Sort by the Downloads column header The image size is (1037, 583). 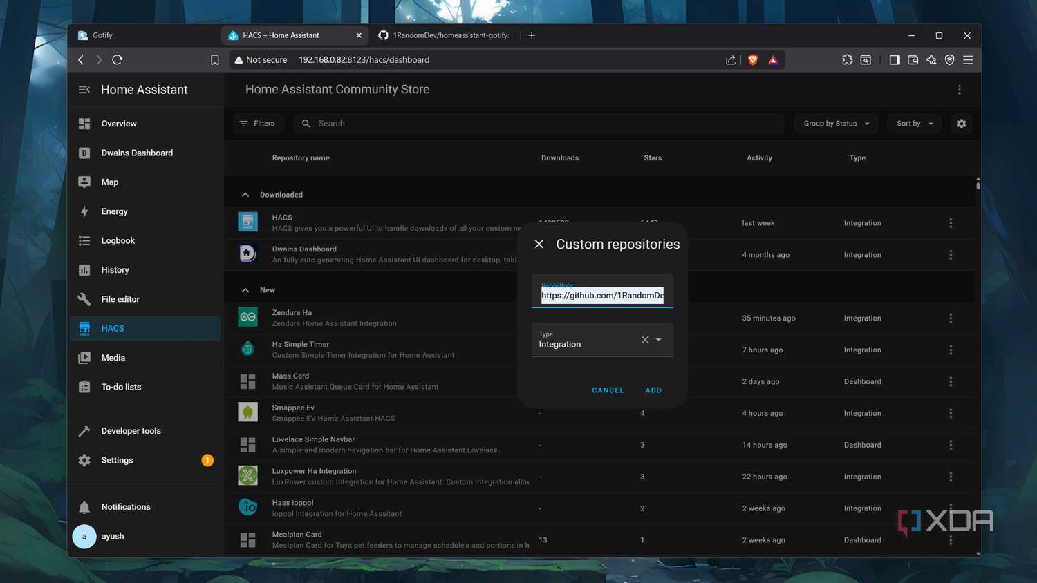[560, 158]
